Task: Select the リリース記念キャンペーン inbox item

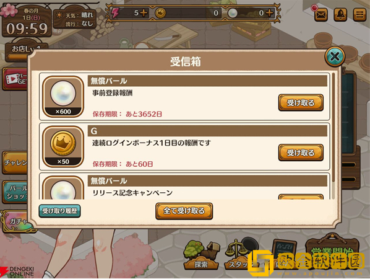Action: [184, 187]
